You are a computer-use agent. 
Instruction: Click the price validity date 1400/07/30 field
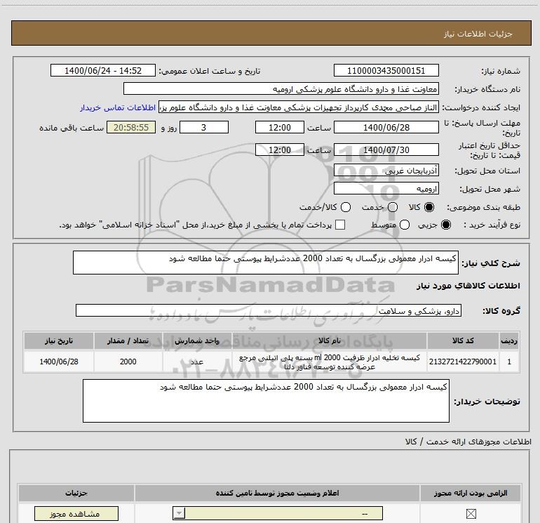click(386, 150)
